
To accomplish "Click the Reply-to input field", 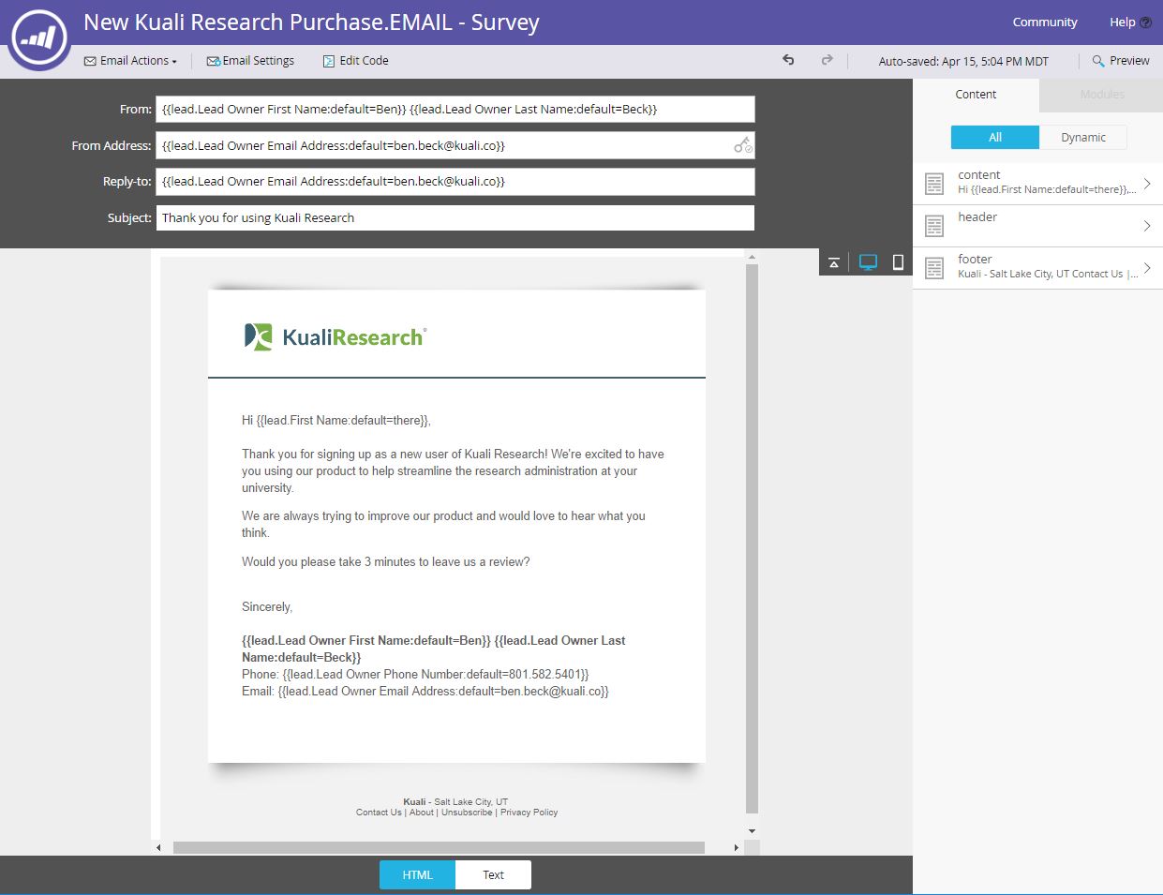I will tap(455, 182).
